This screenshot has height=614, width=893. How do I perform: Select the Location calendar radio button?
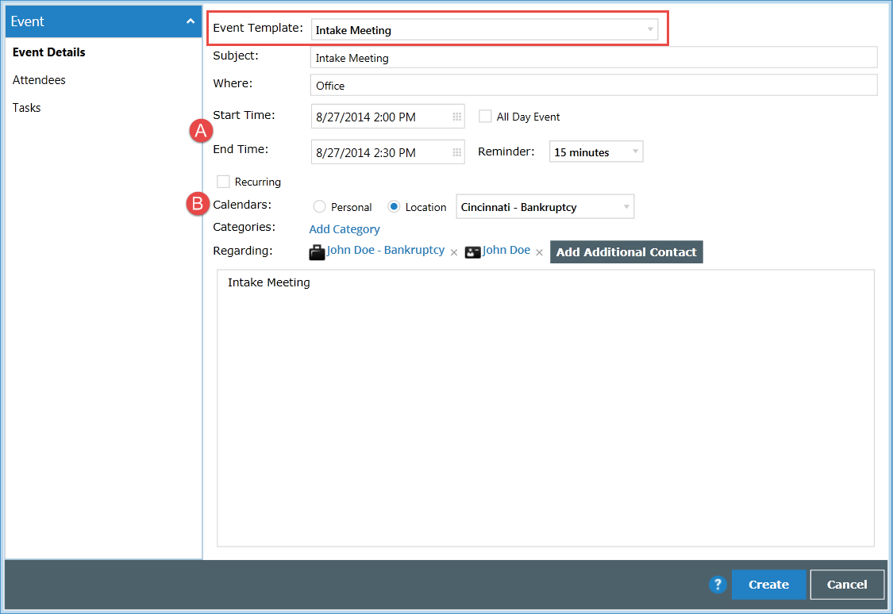coord(394,207)
